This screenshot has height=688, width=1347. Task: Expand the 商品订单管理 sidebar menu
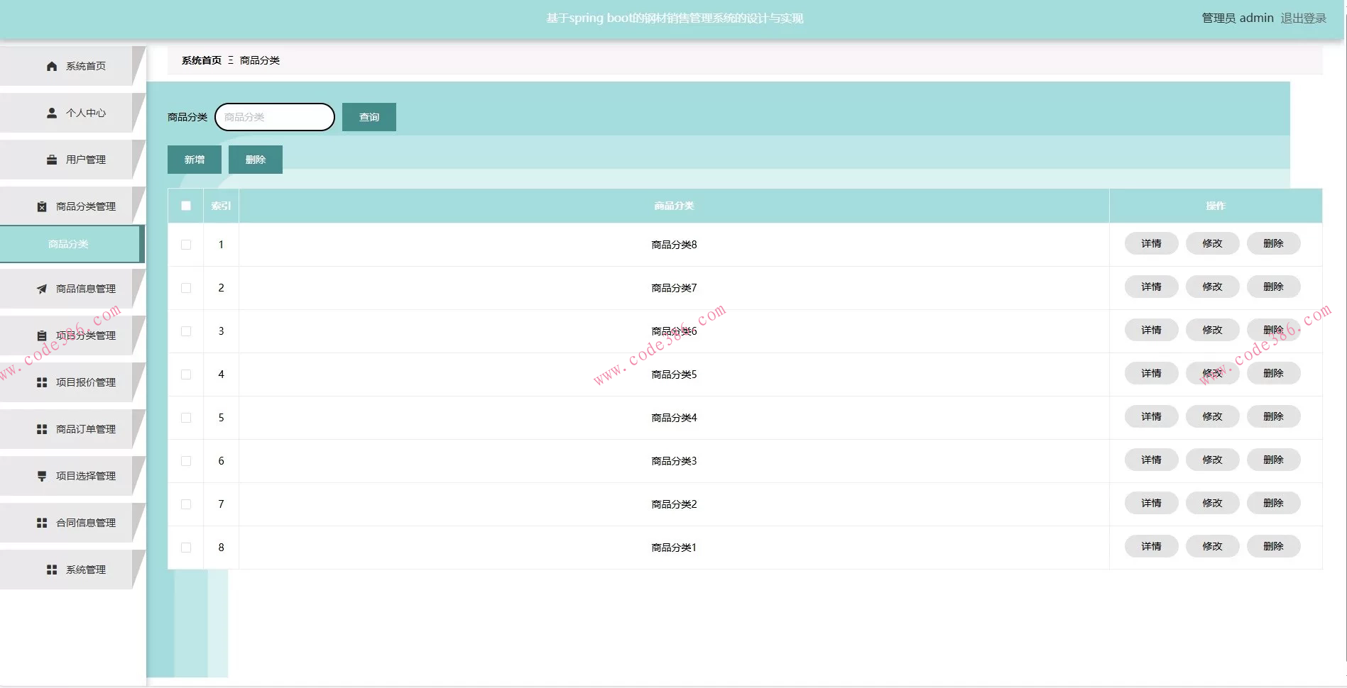pos(85,429)
